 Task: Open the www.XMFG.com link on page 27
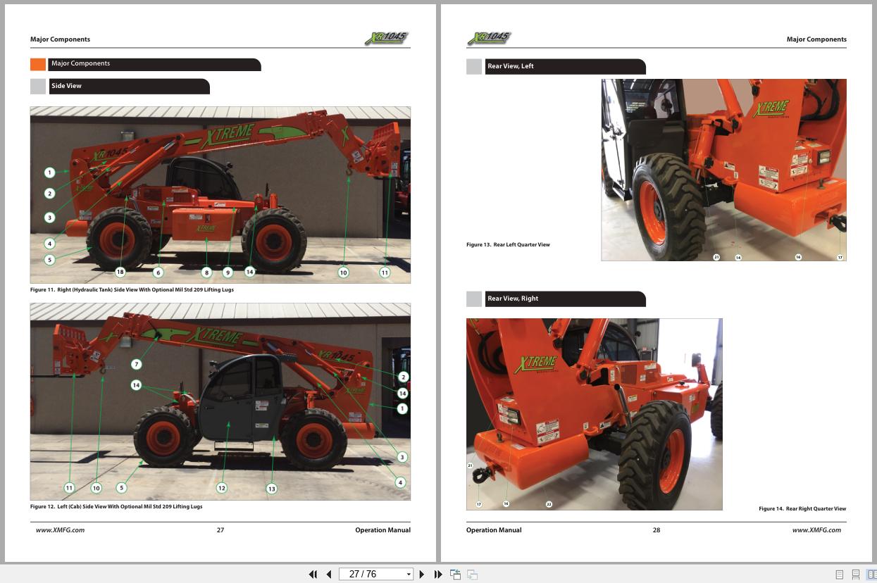(x=60, y=530)
